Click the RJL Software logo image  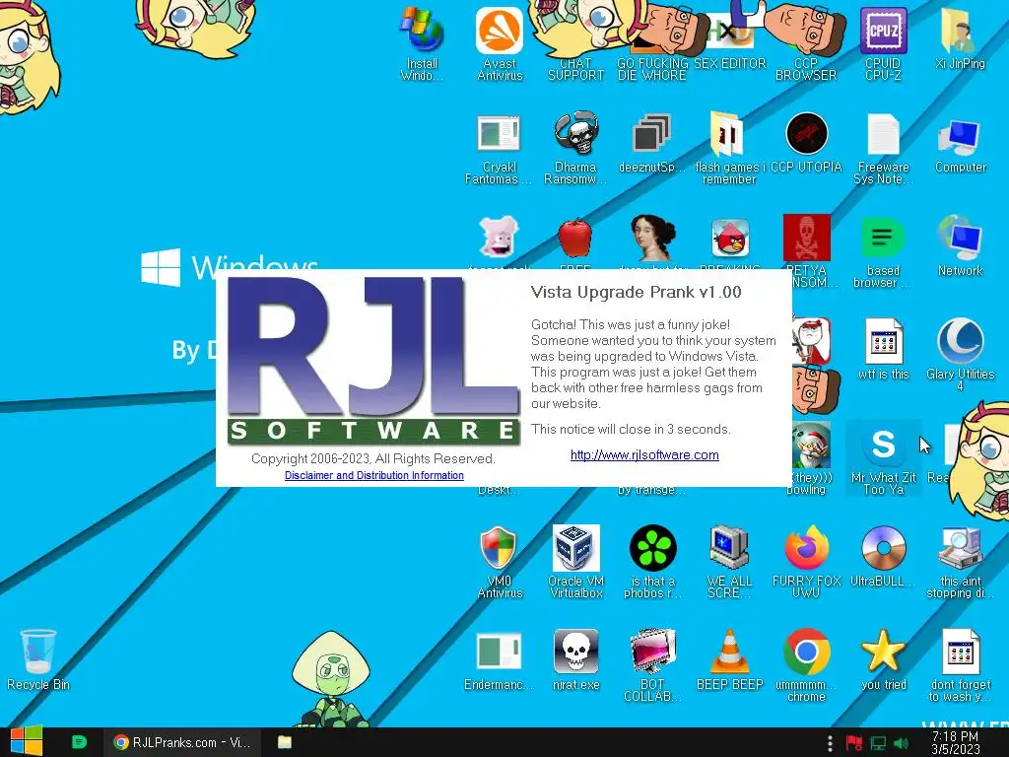373,361
